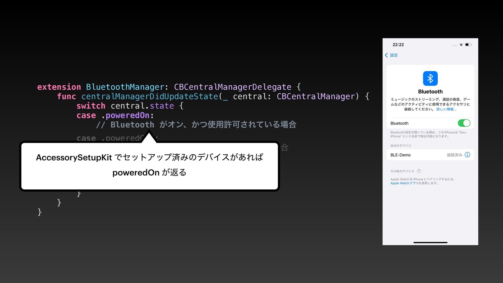Click centralManagerDidUpdateState in the code
The image size is (503, 283).
click(150, 96)
